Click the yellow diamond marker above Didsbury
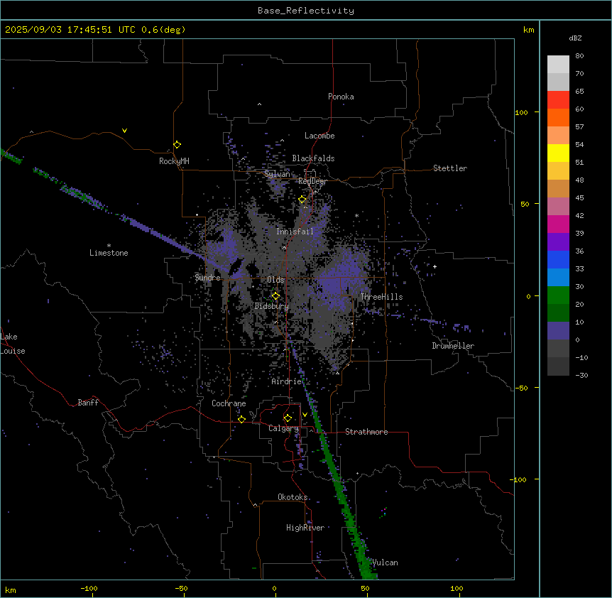Image resolution: width=612 pixels, height=598 pixels. [x=275, y=296]
